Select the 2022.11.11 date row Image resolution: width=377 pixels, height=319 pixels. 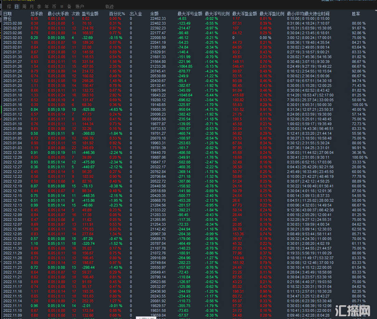13,306
